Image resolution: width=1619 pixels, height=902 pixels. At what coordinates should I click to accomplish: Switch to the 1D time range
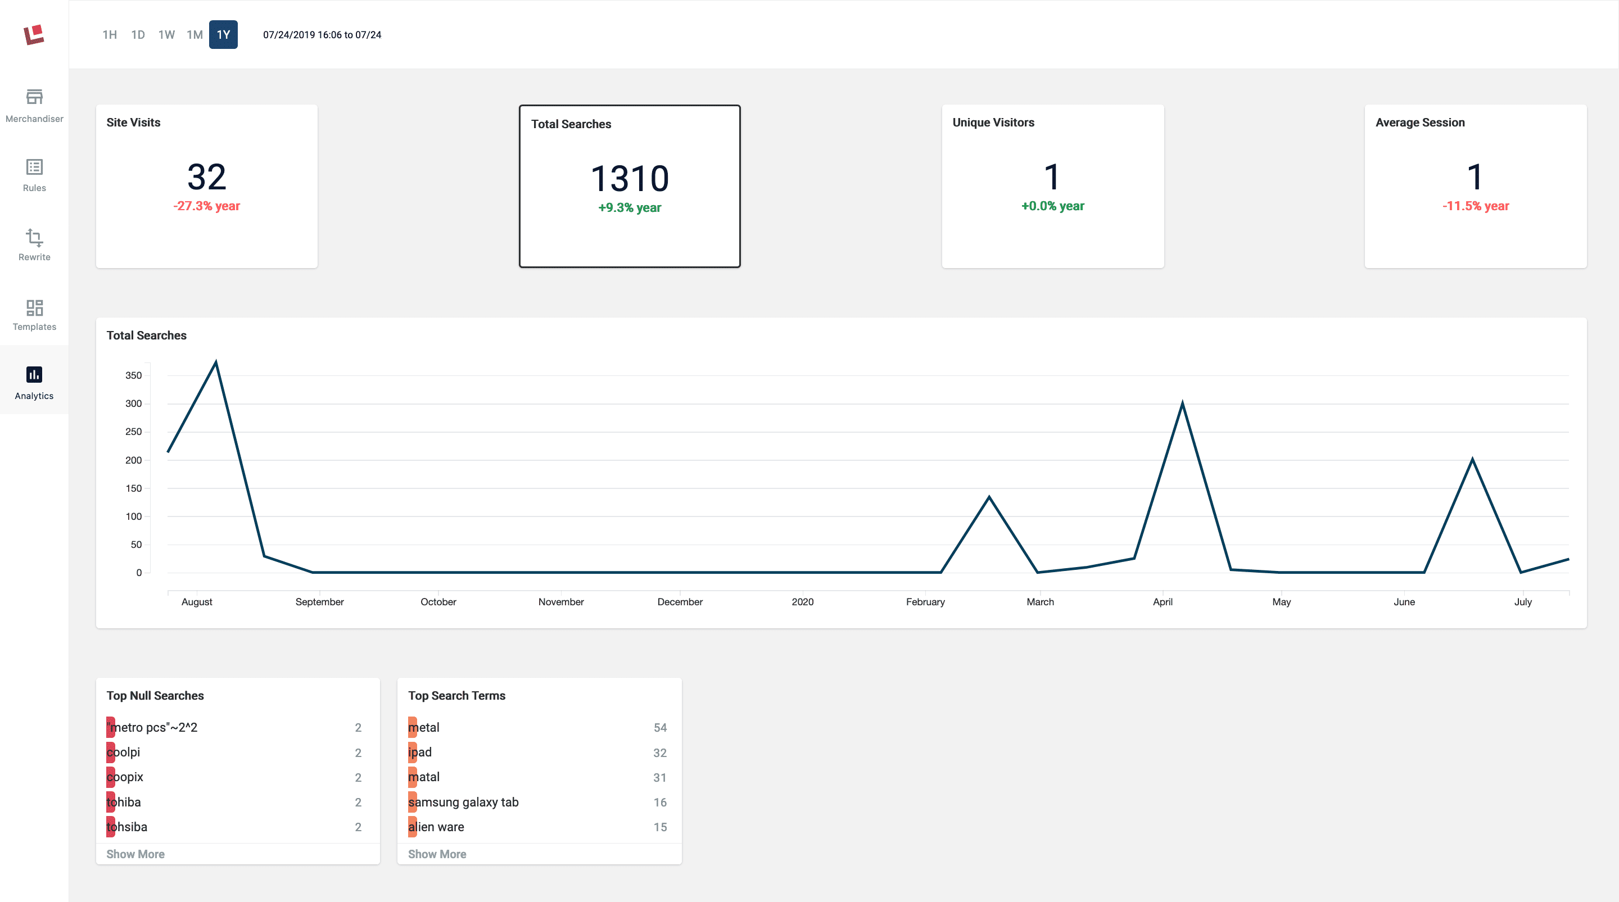138,34
